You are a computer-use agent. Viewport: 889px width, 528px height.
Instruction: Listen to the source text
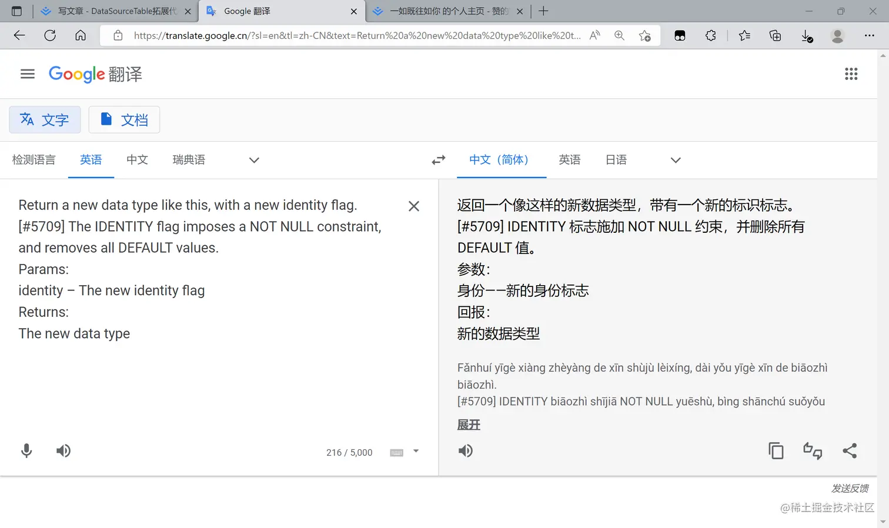pyautogui.click(x=63, y=451)
